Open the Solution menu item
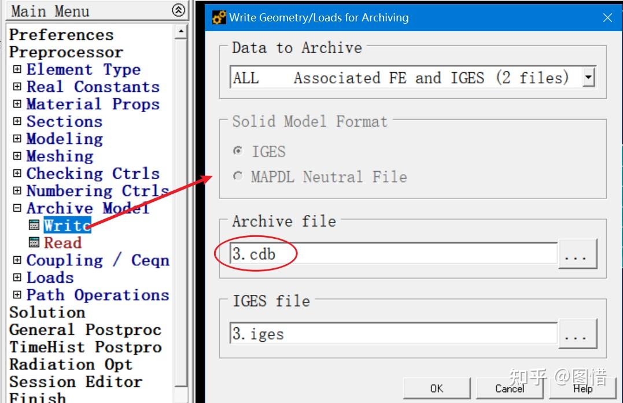Image resolution: width=623 pixels, height=403 pixels. pos(47,312)
